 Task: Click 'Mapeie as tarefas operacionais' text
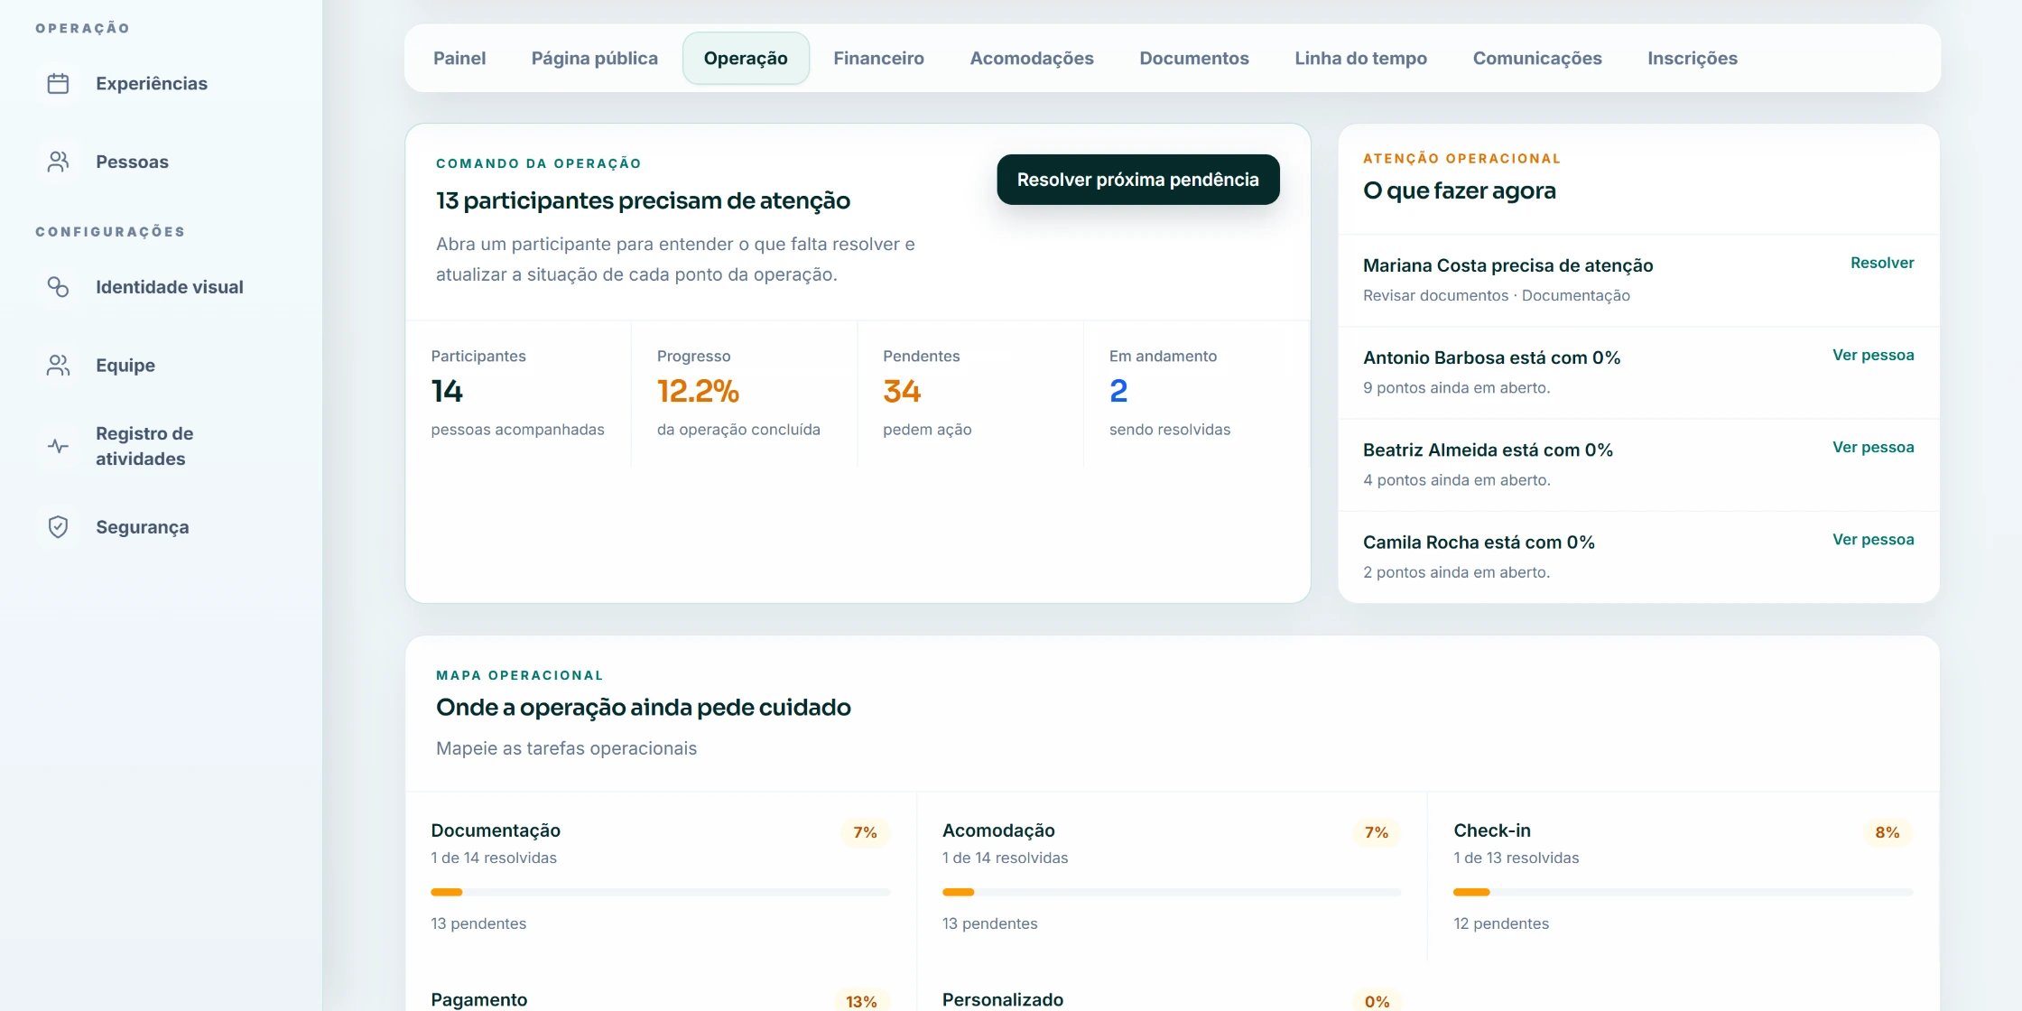coord(566,748)
